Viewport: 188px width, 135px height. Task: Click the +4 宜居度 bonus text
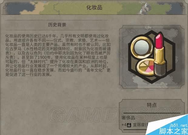click(x=135, y=125)
